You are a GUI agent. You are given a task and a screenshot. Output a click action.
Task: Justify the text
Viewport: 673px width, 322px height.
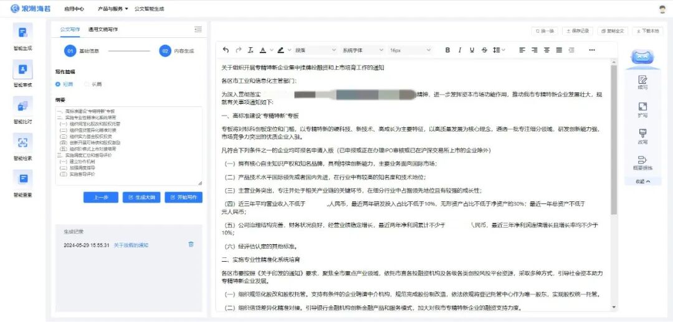pos(559,50)
